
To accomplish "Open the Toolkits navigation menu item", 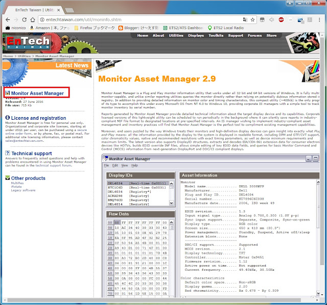I will tap(216, 35).
